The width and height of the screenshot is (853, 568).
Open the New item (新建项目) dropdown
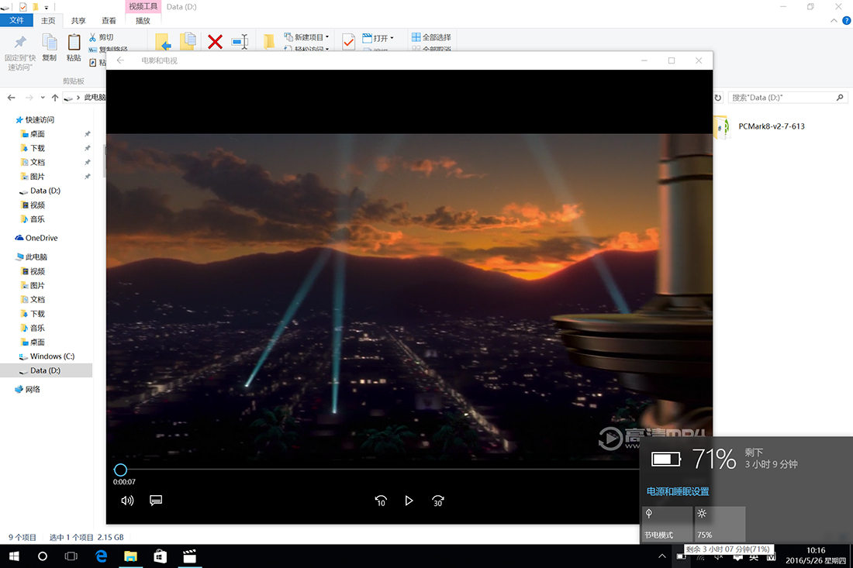(x=307, y=37)
